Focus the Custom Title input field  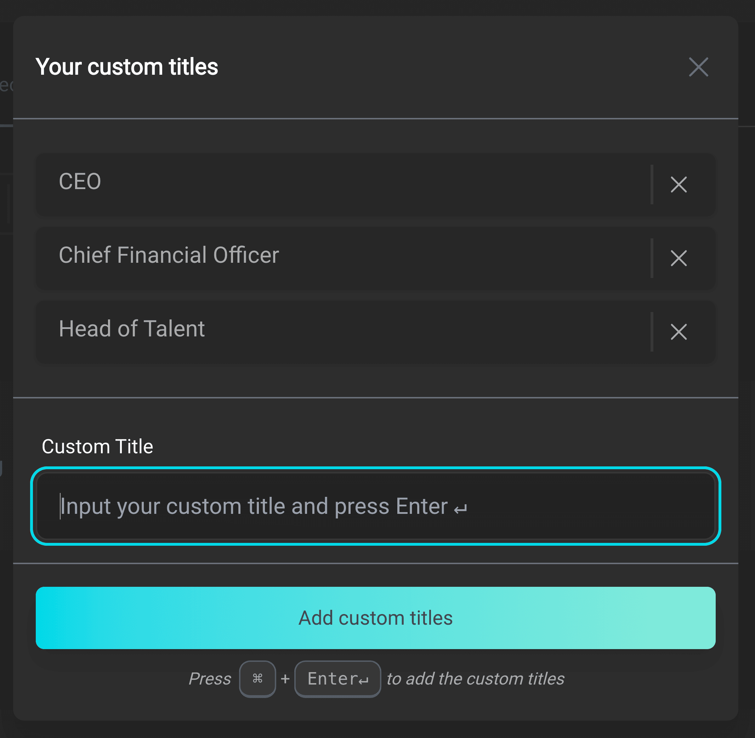point(375,506)
